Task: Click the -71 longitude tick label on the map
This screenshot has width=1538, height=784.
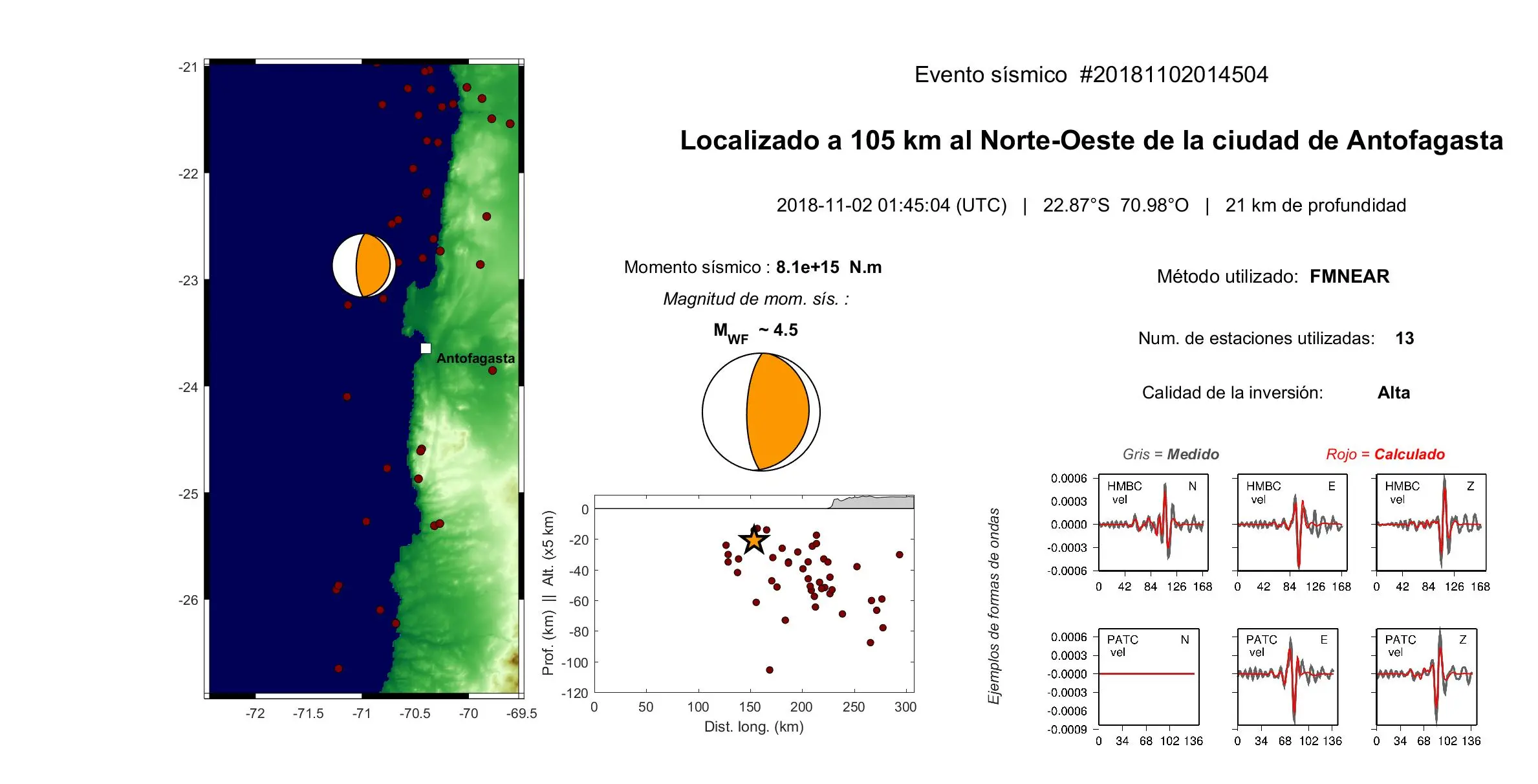Action: tap(362, 713)
